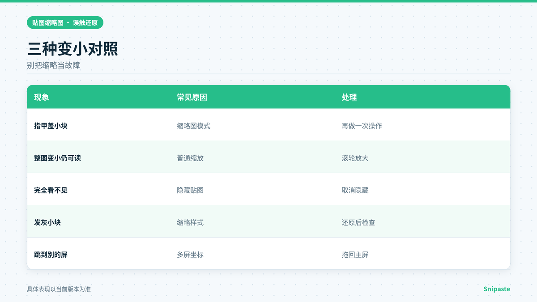Click the title 三种变小对照
This screenshot has width=537, height=302.
pyautogui.click(x=72, y=49)
